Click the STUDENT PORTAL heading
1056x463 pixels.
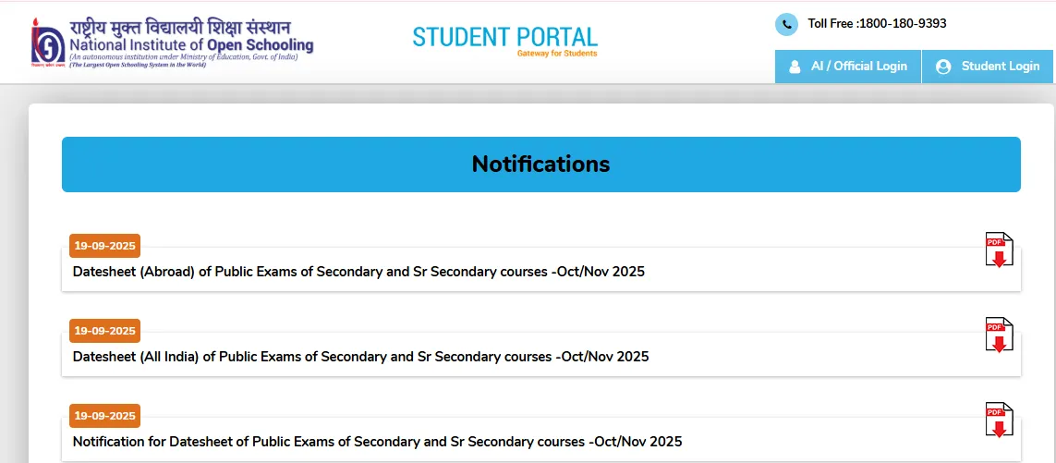(504, 37)
